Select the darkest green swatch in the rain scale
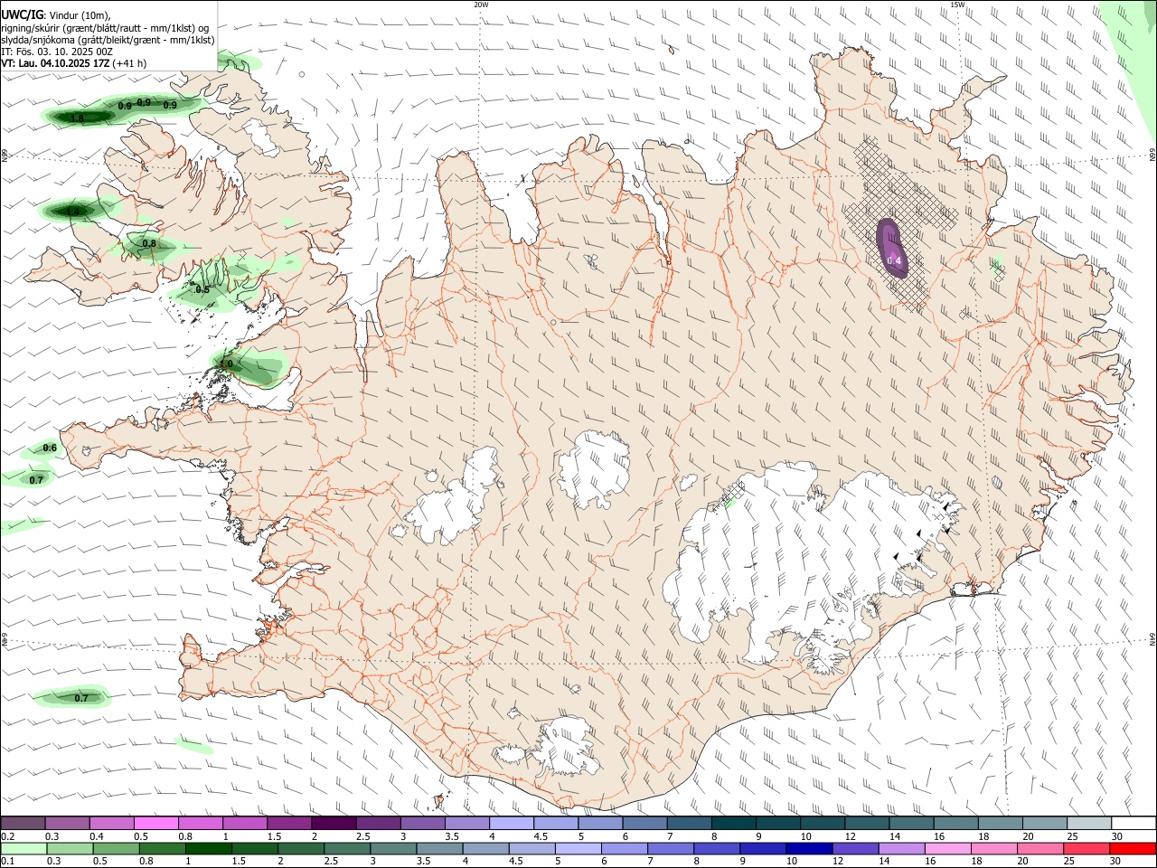This screenshot has height=868, width=1157. coord(207,848)
